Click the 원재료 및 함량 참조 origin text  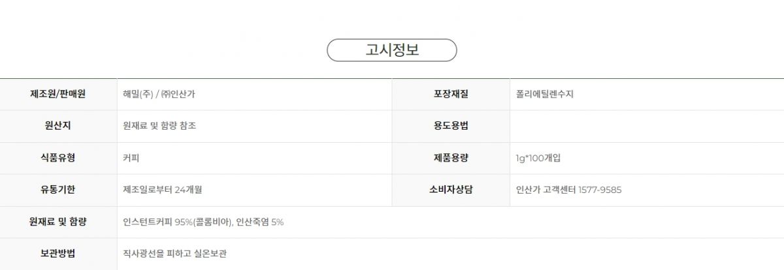(x=159, y=126)
